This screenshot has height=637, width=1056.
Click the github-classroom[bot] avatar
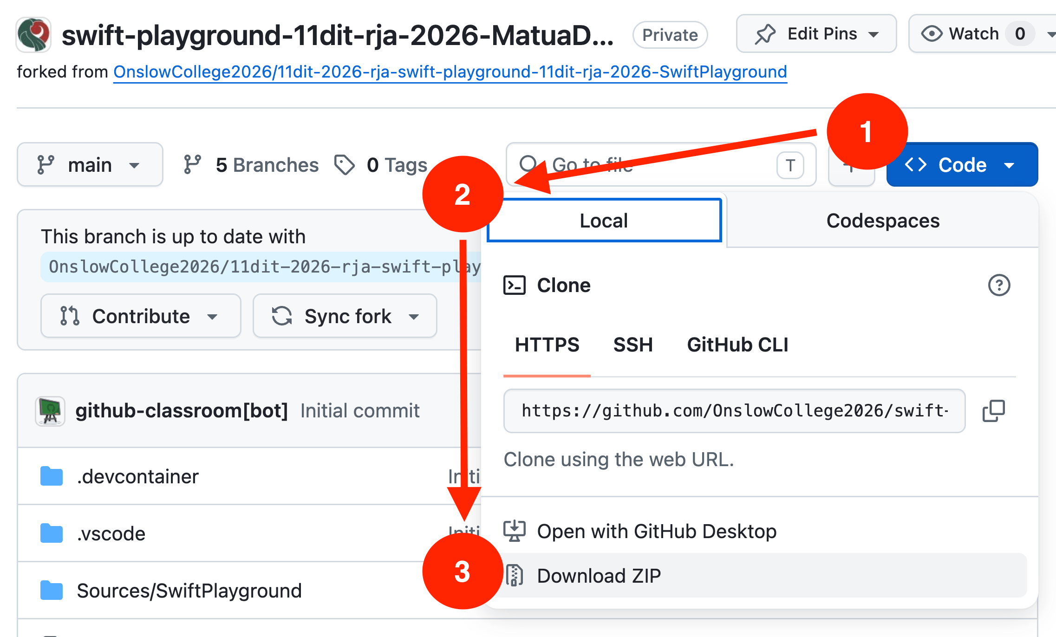click(50, 411)
